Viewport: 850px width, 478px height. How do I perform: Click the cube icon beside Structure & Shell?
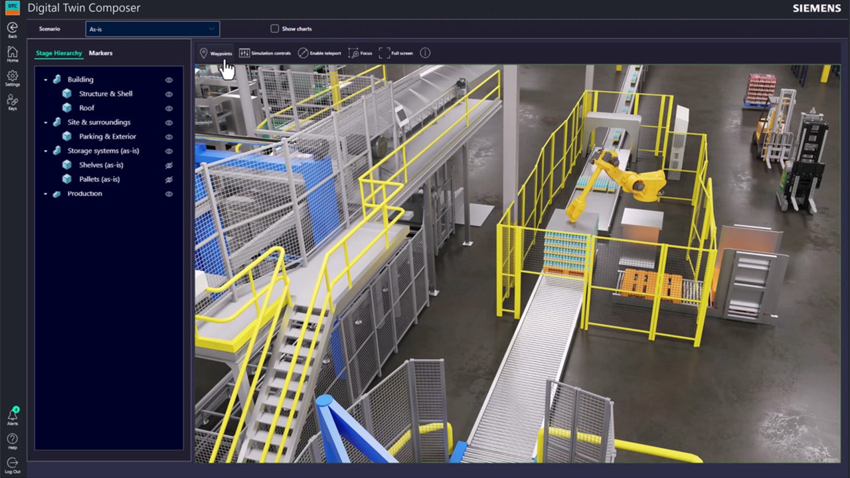[66, 94]
